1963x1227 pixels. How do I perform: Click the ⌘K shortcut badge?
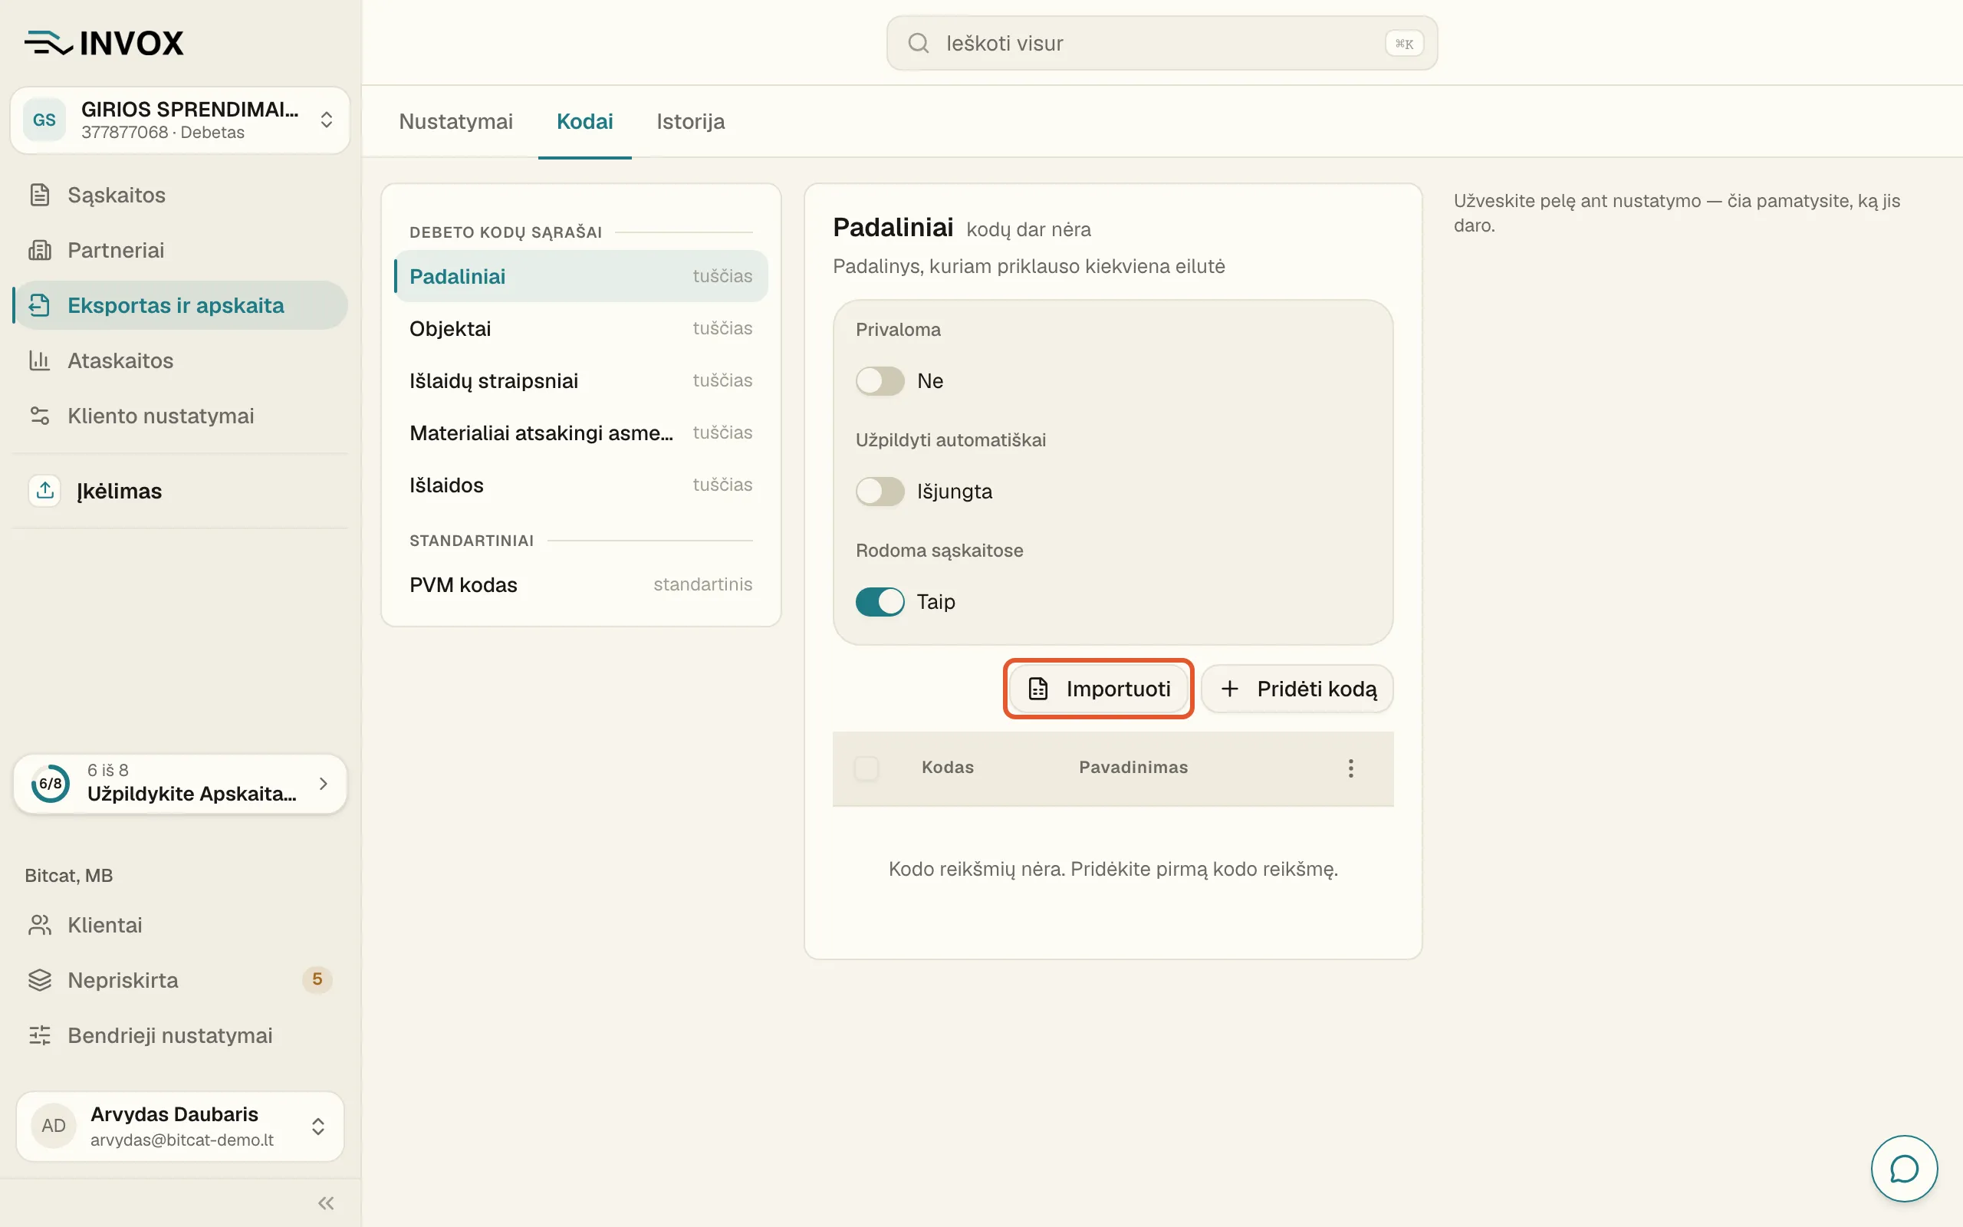click(x=1404, y=44)
